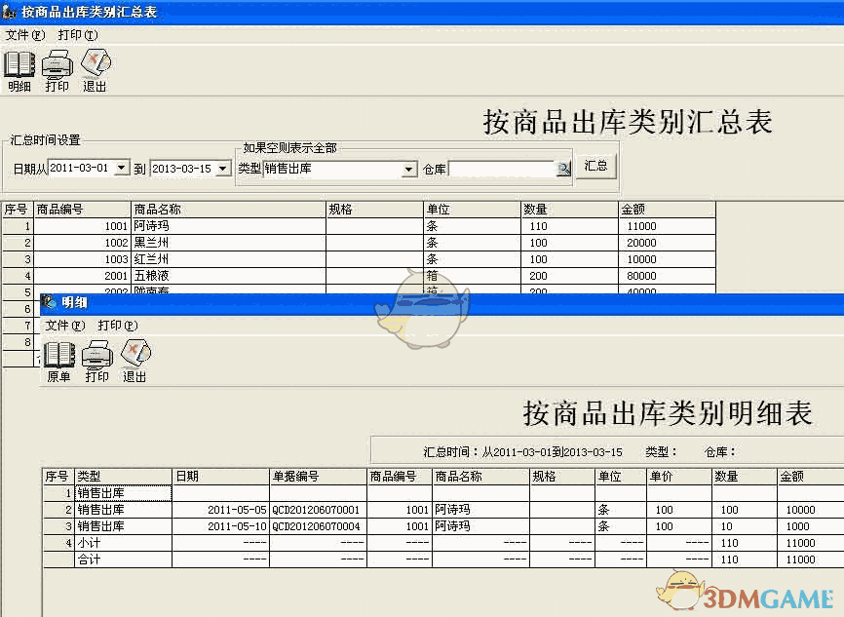Viewport: 844px width, 617px height.
Task: Open the 类型 dropdown showing 销售出库
Action: pyautogui.click(x=409, y=168)
